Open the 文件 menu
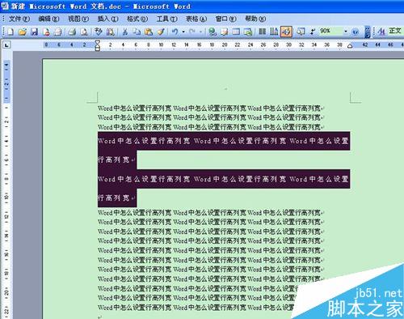Screen dimensions: 404x319 [x=19, y=19]
